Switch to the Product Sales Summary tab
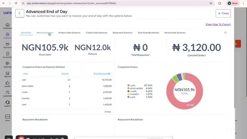This screenshot has height=139, width=247. [x=69, y=33]
